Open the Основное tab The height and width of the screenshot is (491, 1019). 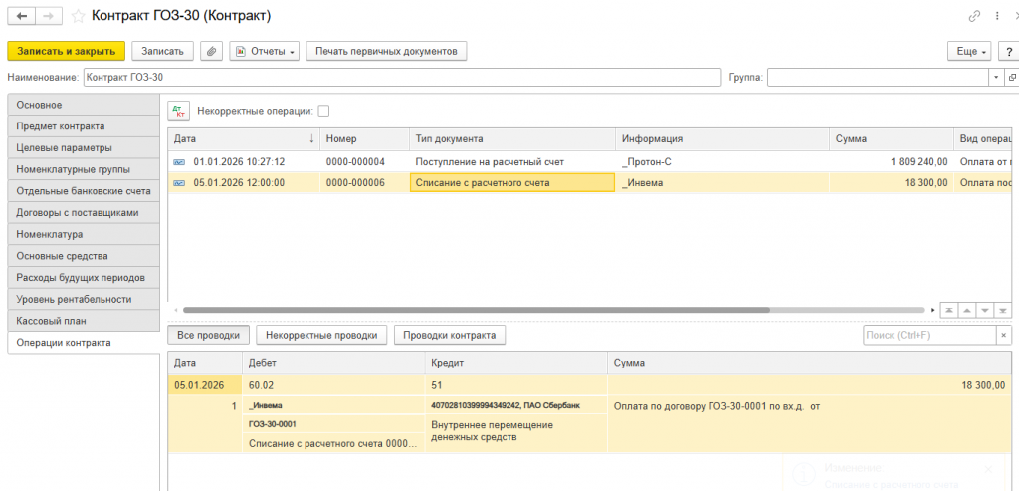(x=84, y=105)
